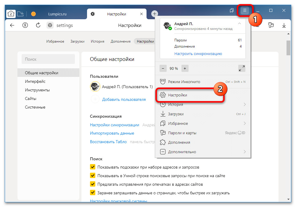
Task: Increase zoom with plus button
Action: 185,68
